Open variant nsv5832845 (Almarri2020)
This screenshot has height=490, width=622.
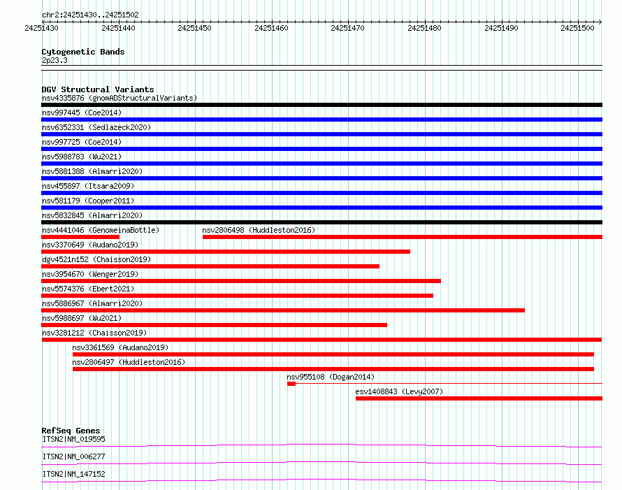click(92, 215)
